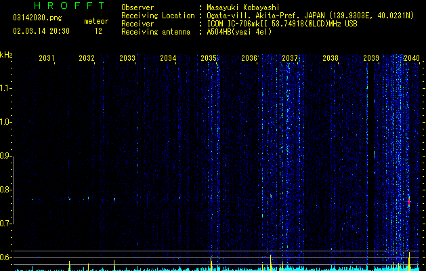This screenshot has height=271, width=426.
Task: Select the A504HB(yagi 4el) antenna text
Action: (239, 32)
